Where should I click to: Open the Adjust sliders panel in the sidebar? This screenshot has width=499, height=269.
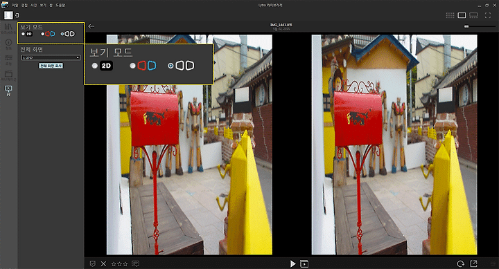point(8,59)
